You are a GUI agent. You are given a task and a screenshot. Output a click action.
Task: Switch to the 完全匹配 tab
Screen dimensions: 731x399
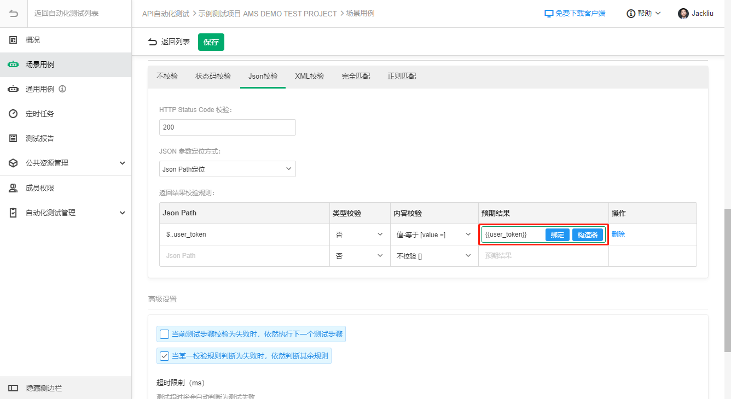(x=356, y=77)
